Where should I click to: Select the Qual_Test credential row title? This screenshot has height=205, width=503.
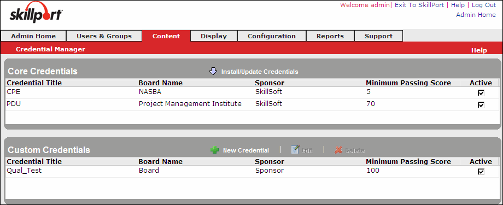pos(24,171)
